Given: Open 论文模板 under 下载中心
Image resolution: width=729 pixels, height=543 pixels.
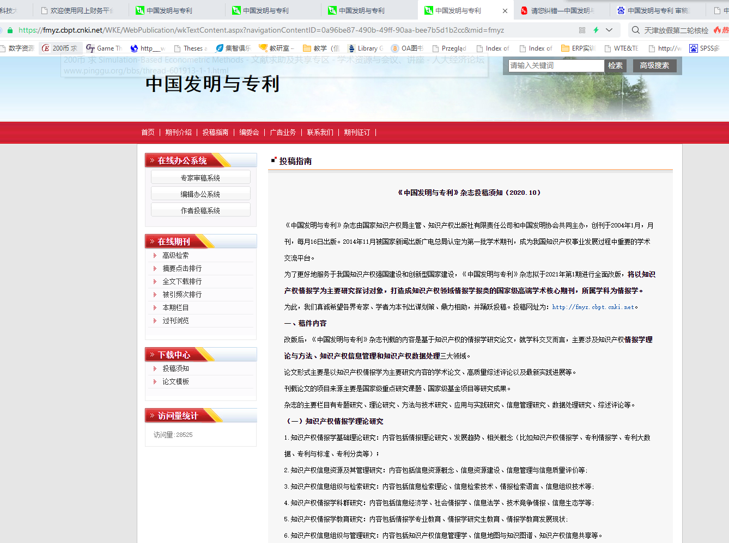Looking at the screenshot, I should click(175, 381).
